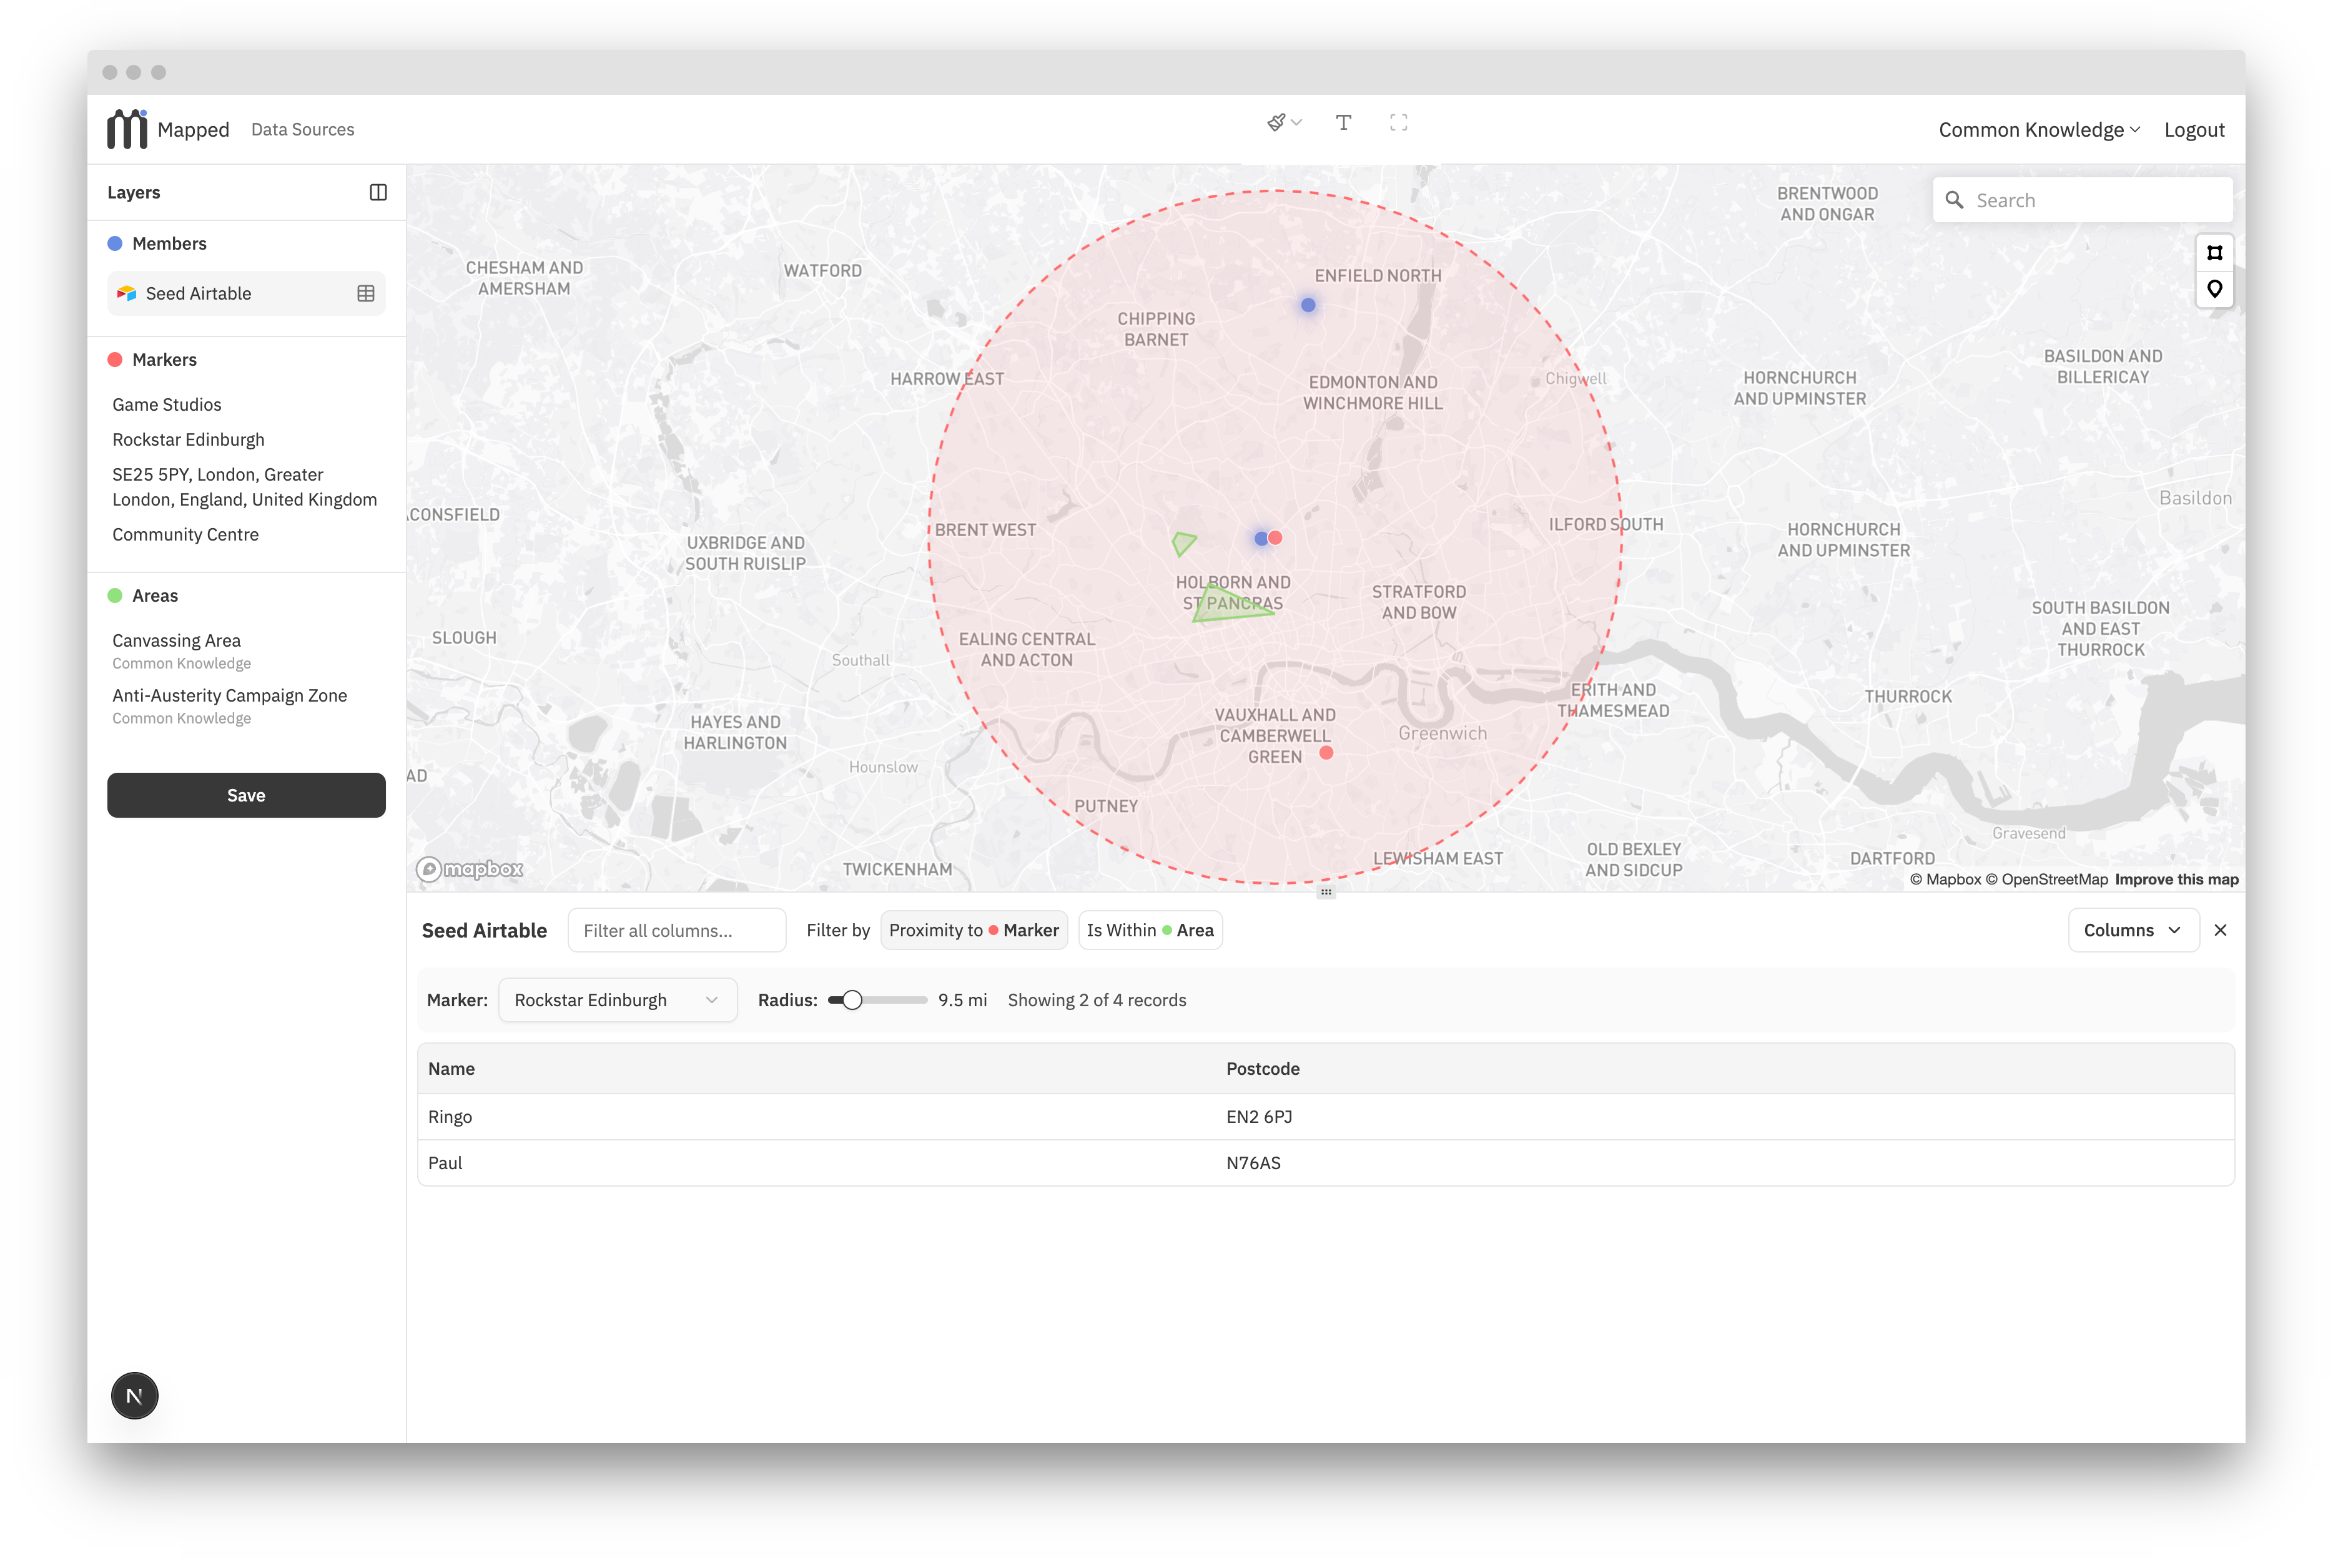This screenshot has height=1568, width=2333.
Task: Toggle Proximity to Marker filter
Action: pos(974,930)
